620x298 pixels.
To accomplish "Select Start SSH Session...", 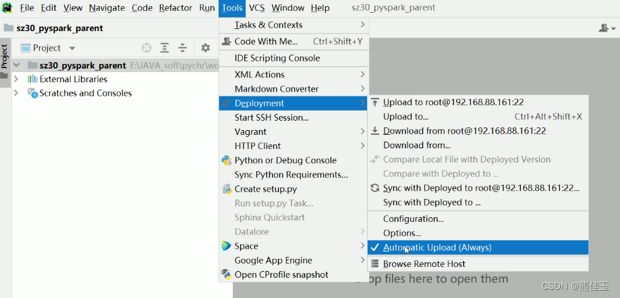I will click(294, 117).
